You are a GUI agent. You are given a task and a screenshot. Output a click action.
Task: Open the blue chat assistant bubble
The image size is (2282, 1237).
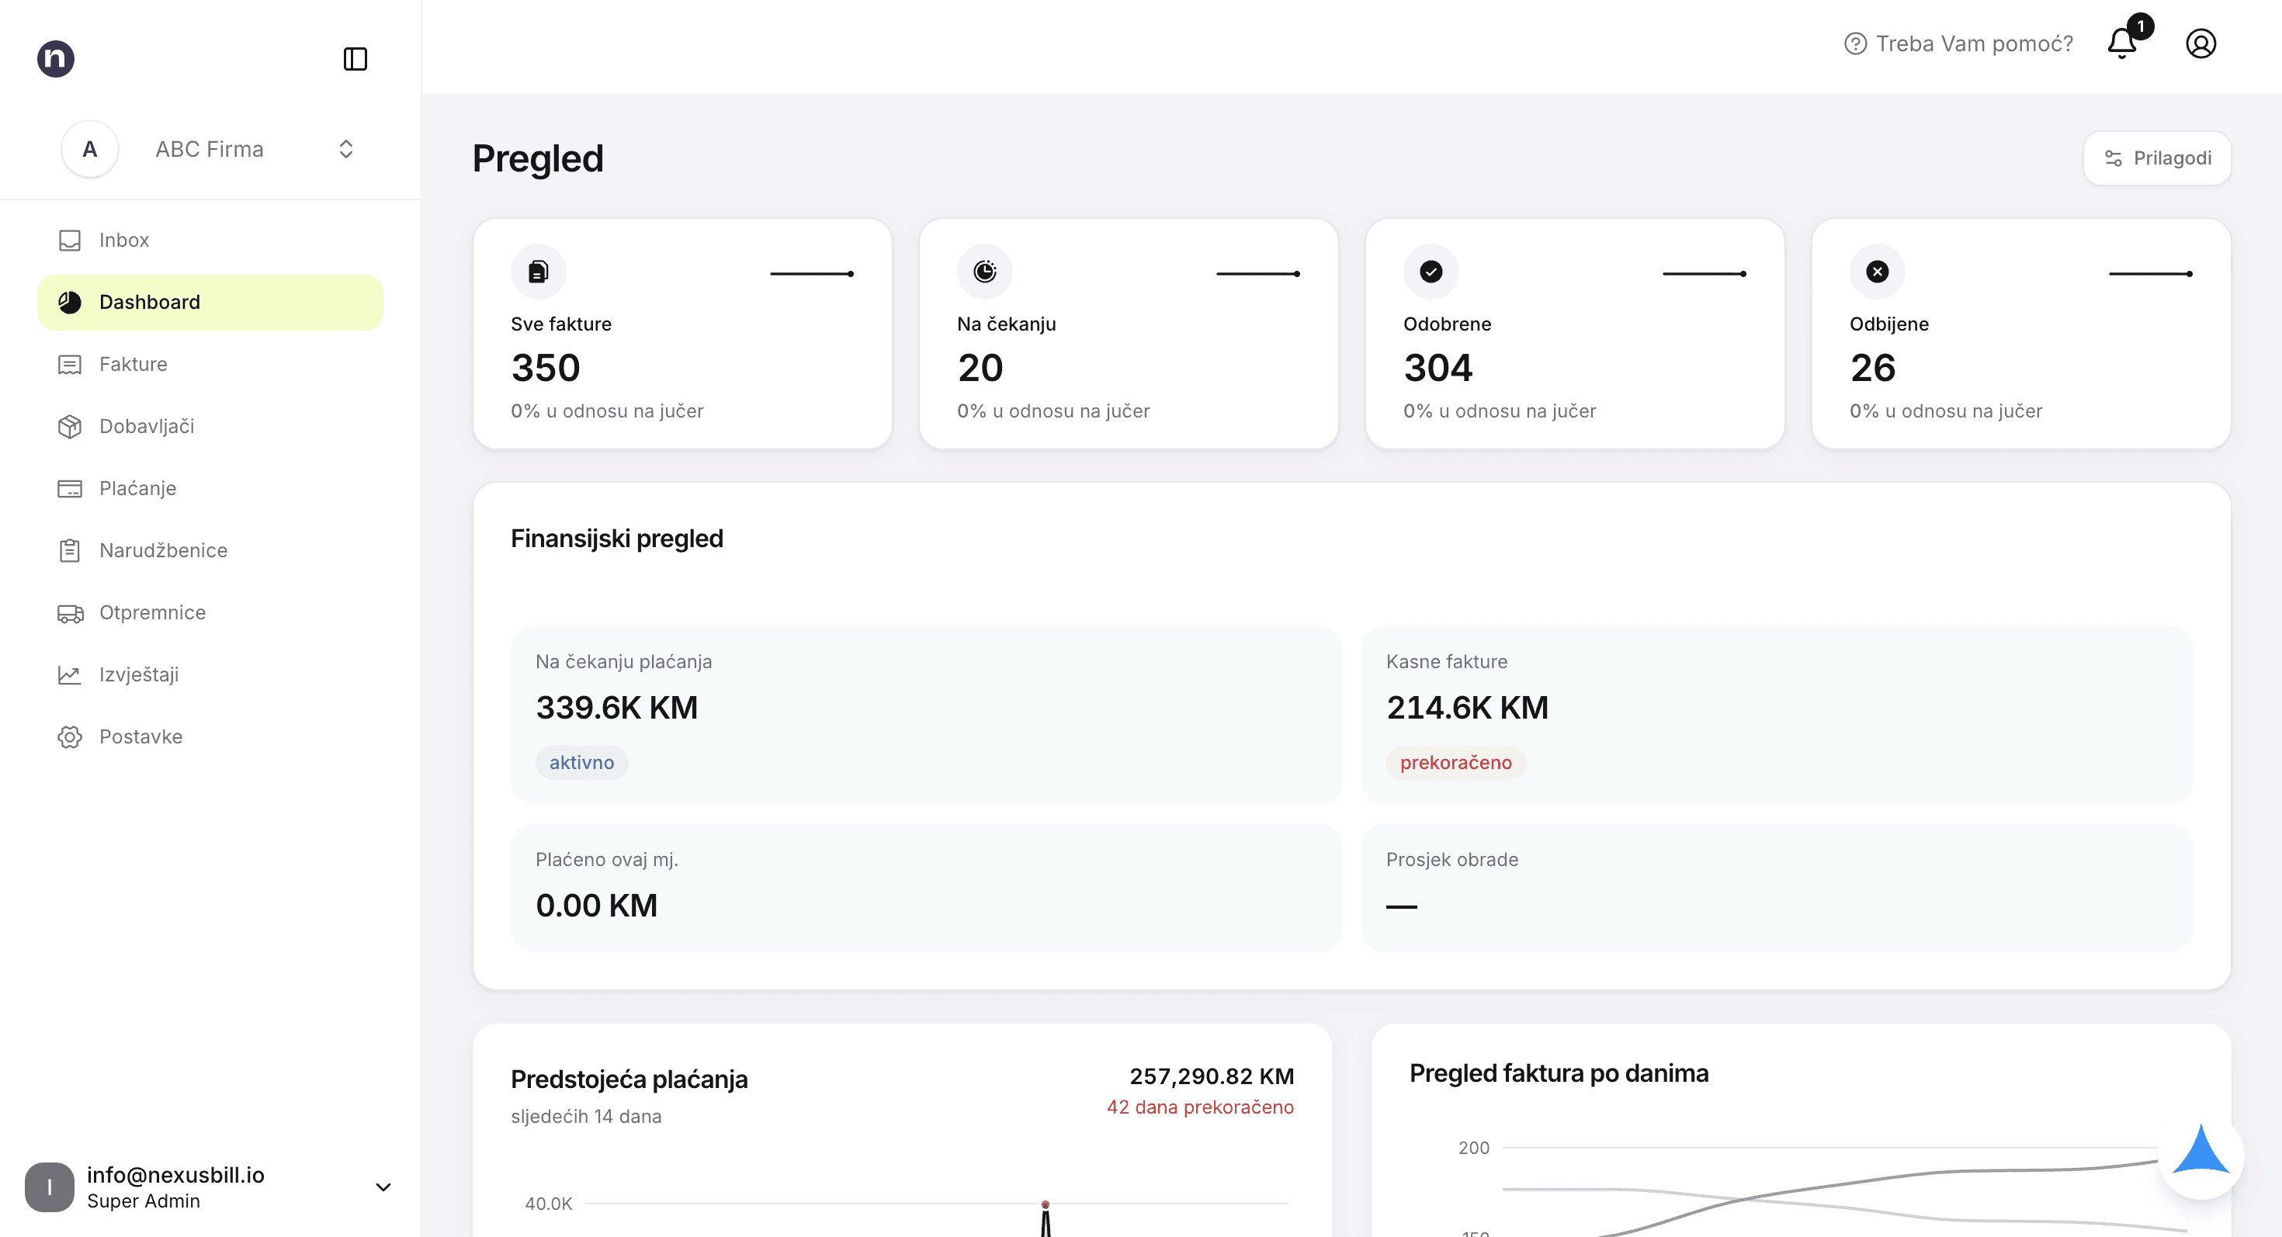(x=2201, y=1156)
